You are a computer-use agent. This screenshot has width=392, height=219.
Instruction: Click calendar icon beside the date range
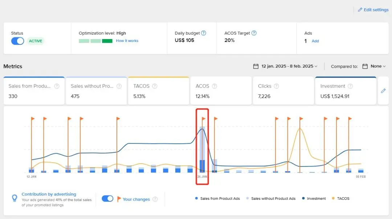[256, 66]
